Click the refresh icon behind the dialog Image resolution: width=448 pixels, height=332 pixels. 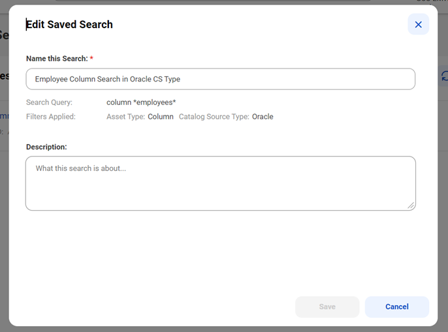(444, 76)
